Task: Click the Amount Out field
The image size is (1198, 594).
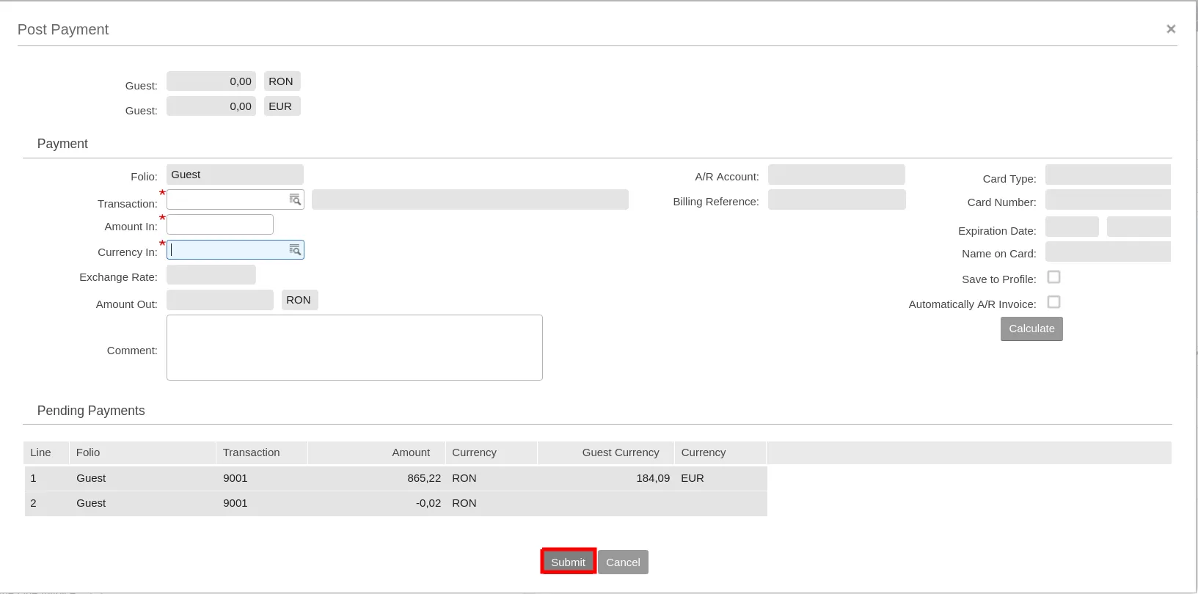Action: coord(220,300)
